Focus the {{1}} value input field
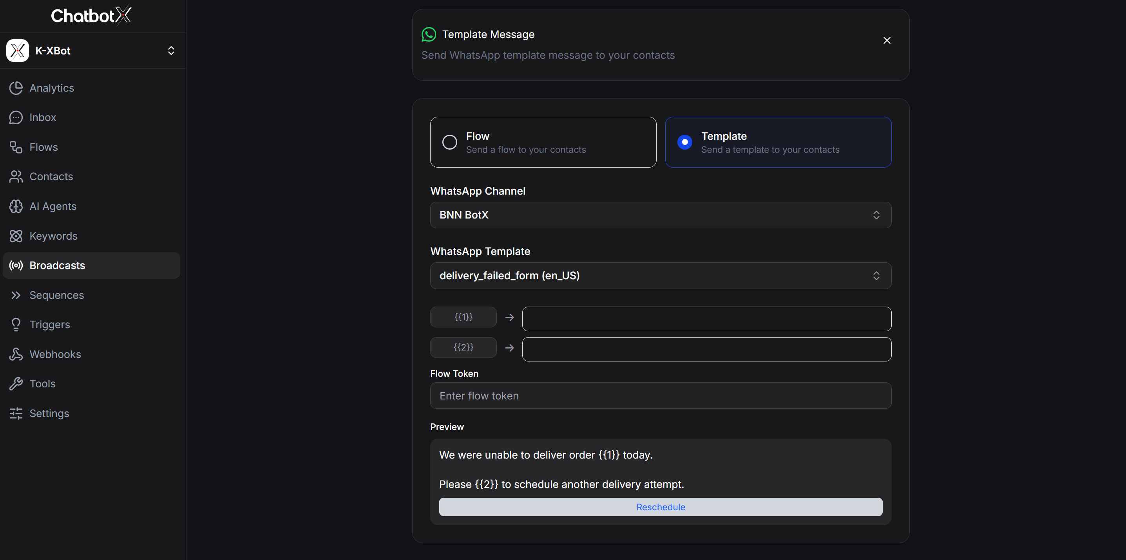This screenshot has width=1126, height=560. coord(706,319)
